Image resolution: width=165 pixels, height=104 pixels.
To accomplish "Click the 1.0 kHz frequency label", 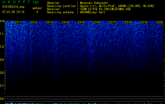I will tap(2, 47).
